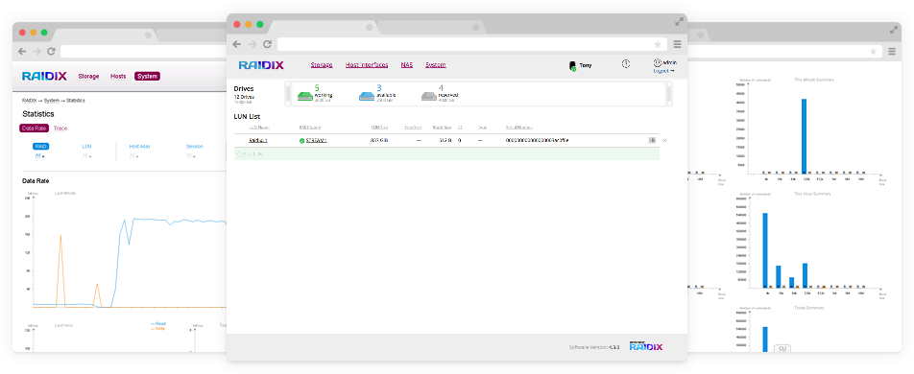The height and width of the screenshot is (374, 914).
Task: Click the tallest blue bar in the middle right chart
Action: [765, 250]
